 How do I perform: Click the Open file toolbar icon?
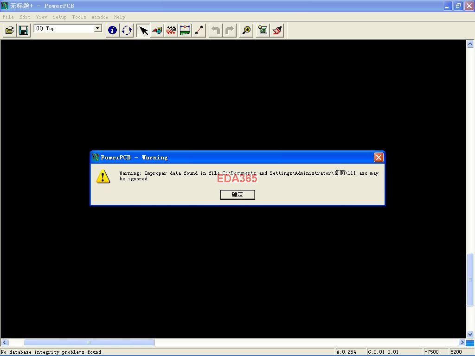10,30
